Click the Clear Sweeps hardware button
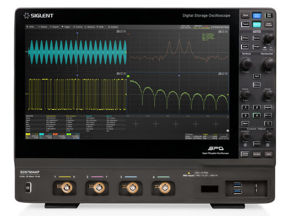 [268, 24]
